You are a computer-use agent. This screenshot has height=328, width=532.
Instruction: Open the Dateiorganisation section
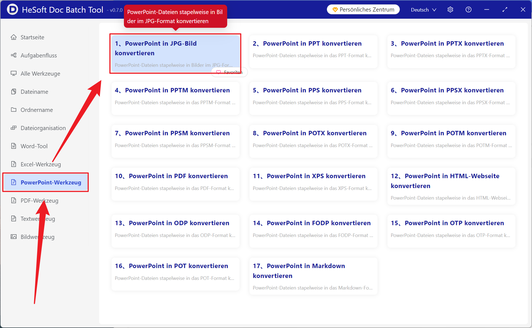pos(43,128)
